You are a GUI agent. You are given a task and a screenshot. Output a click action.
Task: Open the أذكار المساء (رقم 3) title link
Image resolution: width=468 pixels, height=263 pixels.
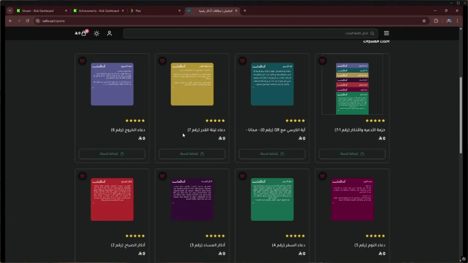coord(208,245)
